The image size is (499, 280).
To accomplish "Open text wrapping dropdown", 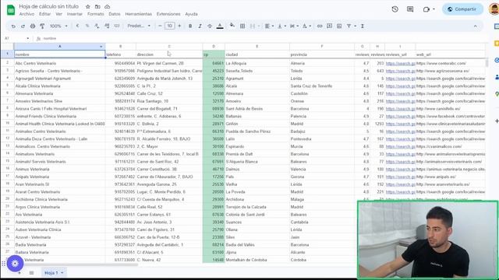I will pos(294,26).
